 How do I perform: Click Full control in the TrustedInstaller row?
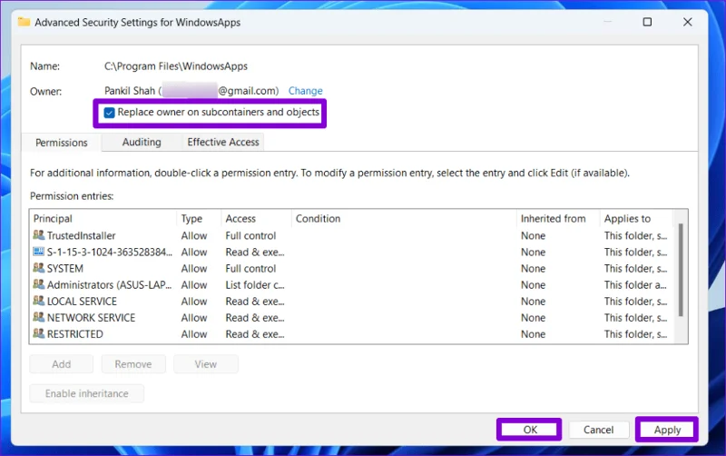[x=250, y=235]
